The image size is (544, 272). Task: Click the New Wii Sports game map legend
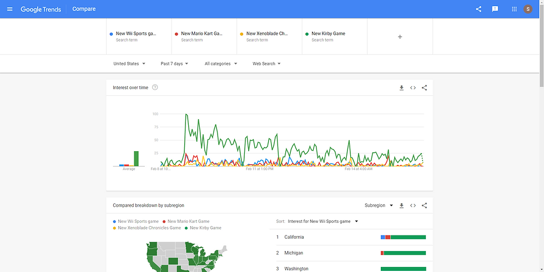click(x=135, y=222)
